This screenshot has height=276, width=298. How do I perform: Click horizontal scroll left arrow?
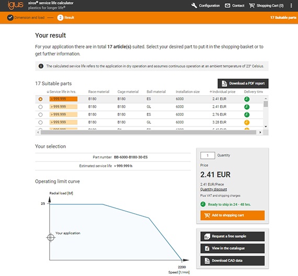[38, 132]
